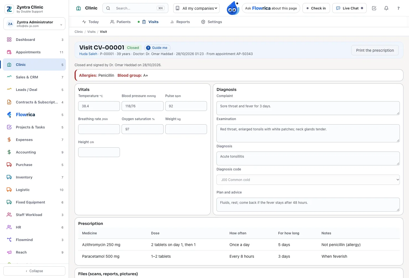Click the Reach megaphone icon
This screenshot has height=278, width=409.
pos(9,252)
